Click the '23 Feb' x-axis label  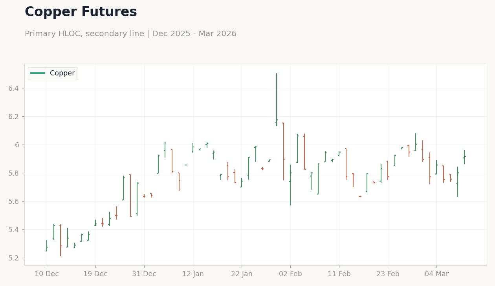point(388,274)
